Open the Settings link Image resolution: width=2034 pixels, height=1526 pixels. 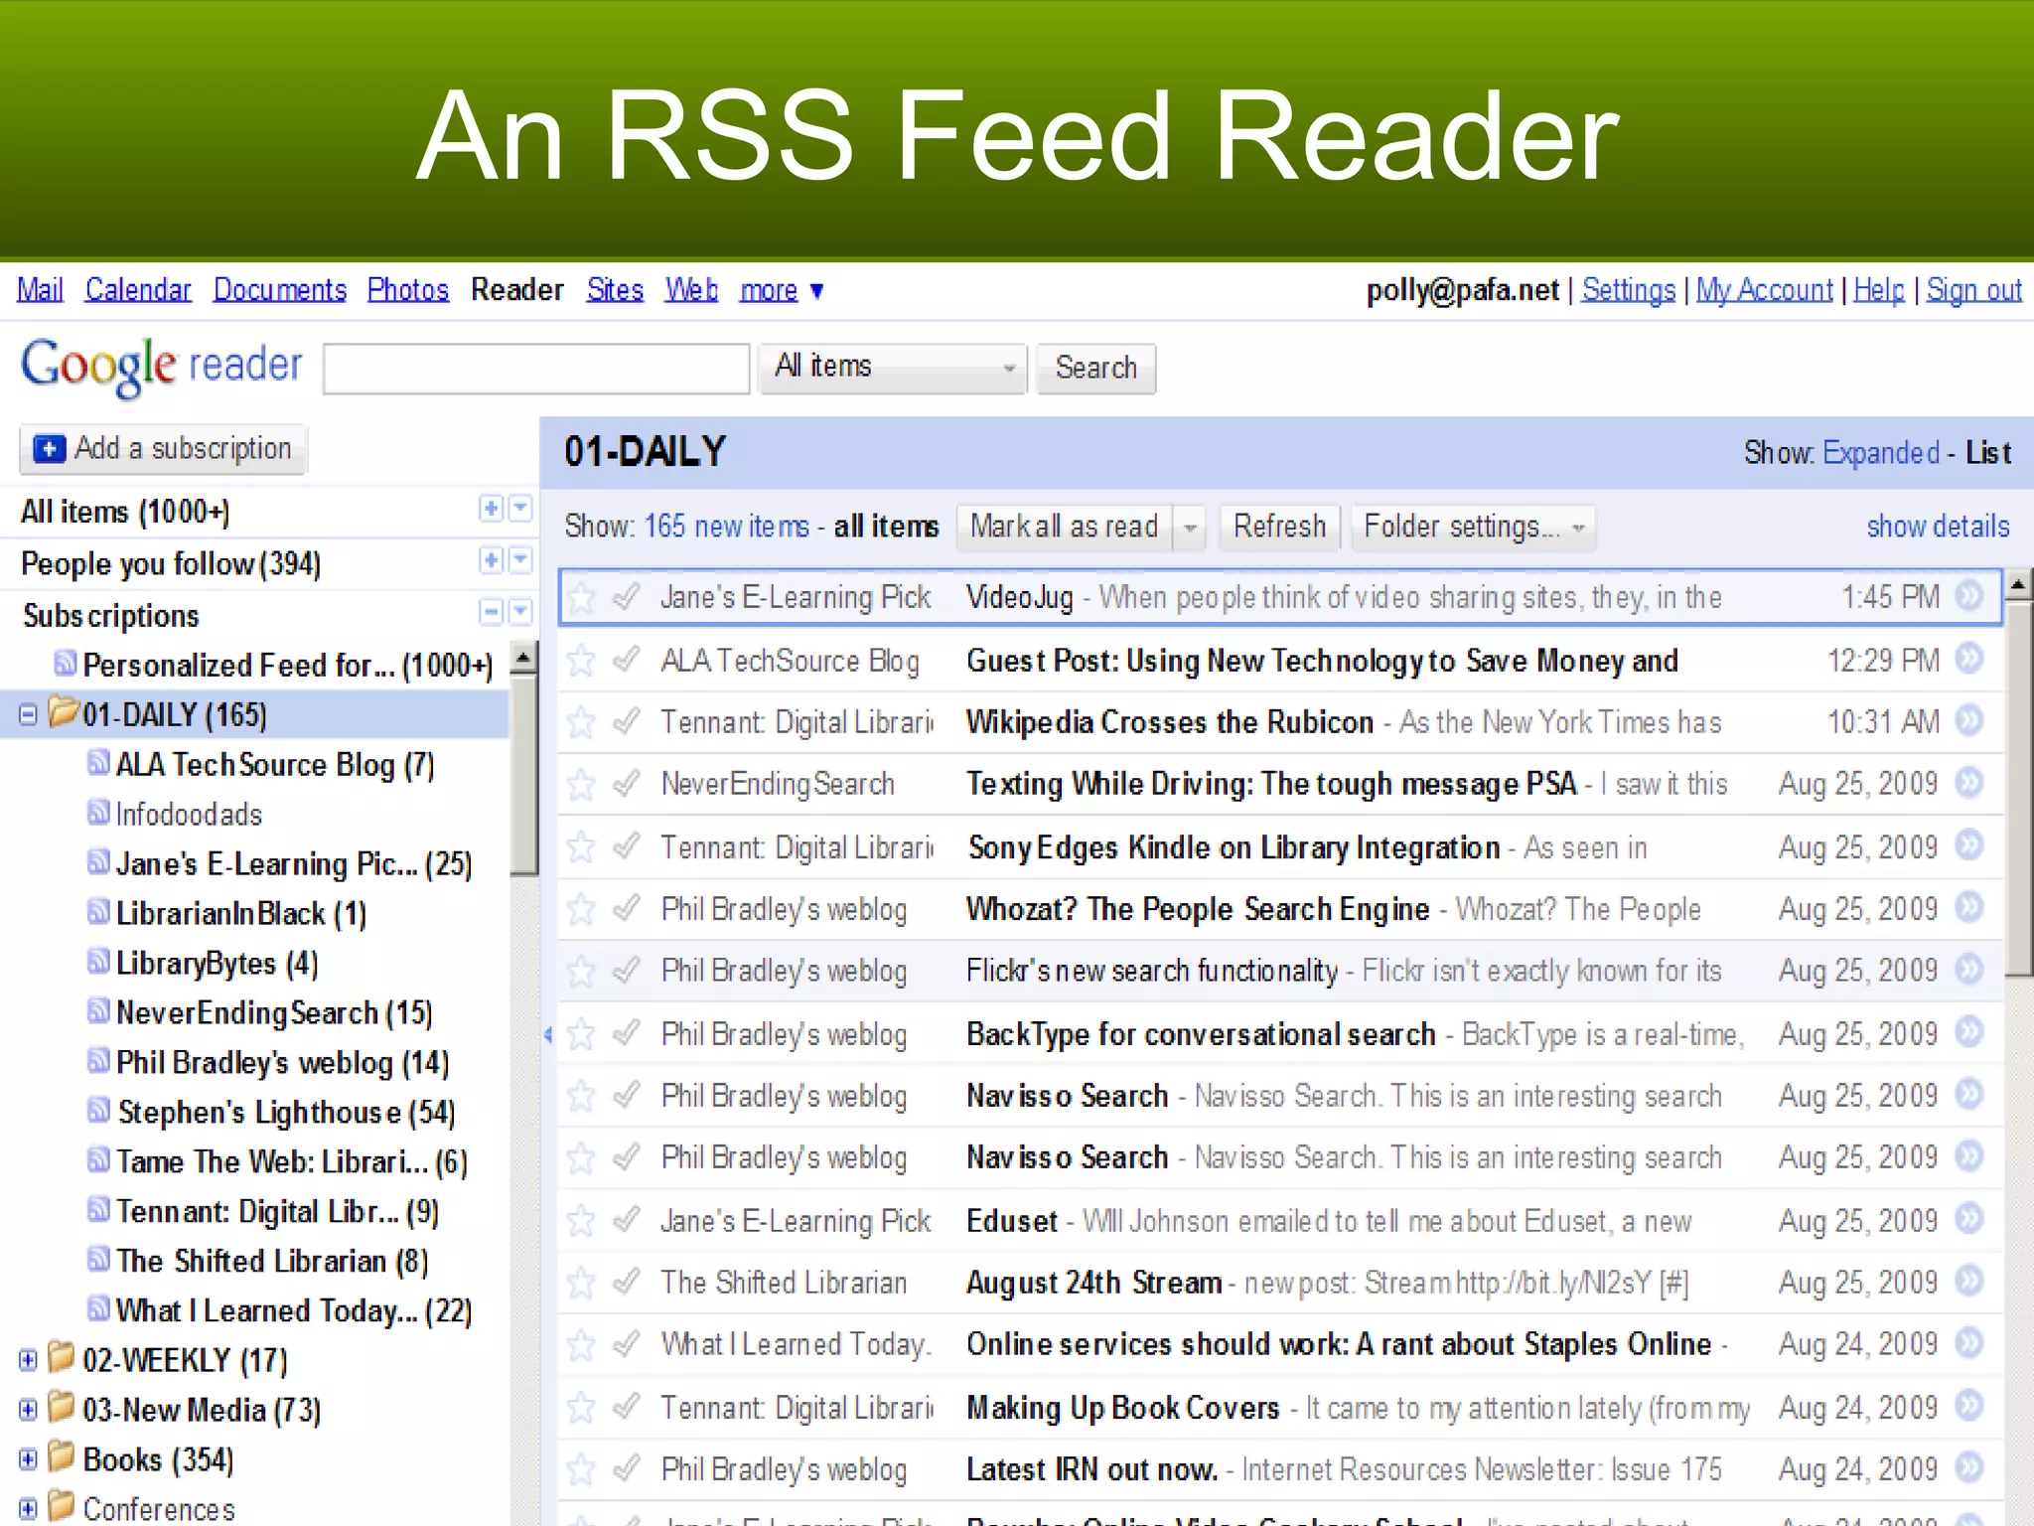[1628, 290]
